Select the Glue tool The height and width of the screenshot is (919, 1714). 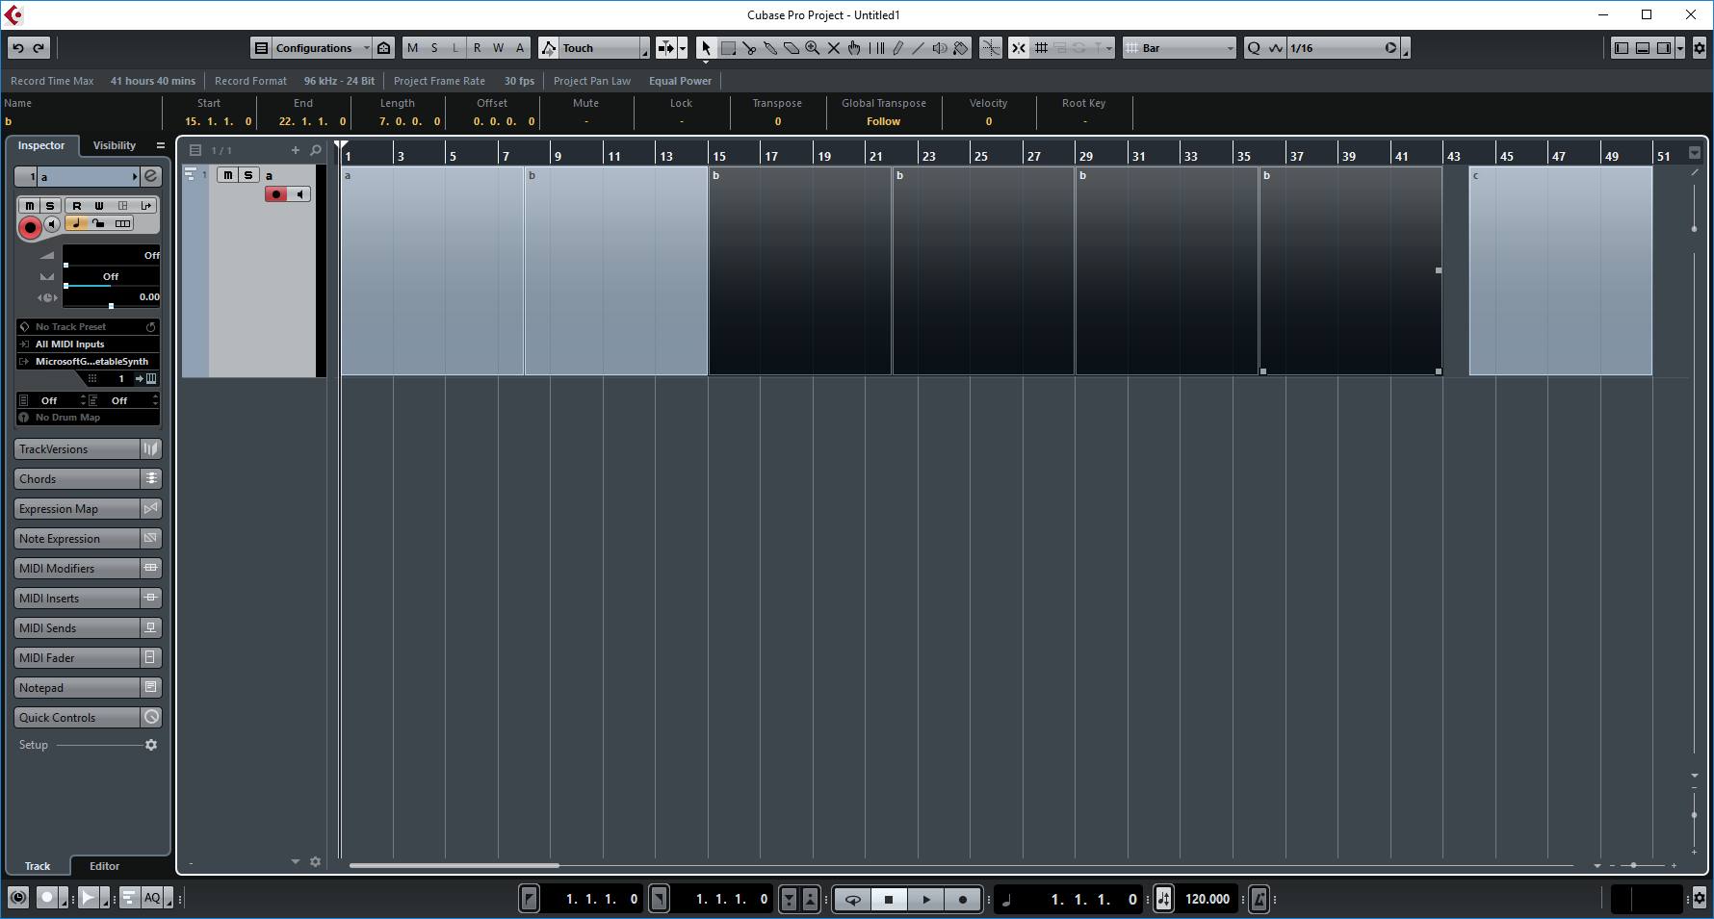point(770,48)
